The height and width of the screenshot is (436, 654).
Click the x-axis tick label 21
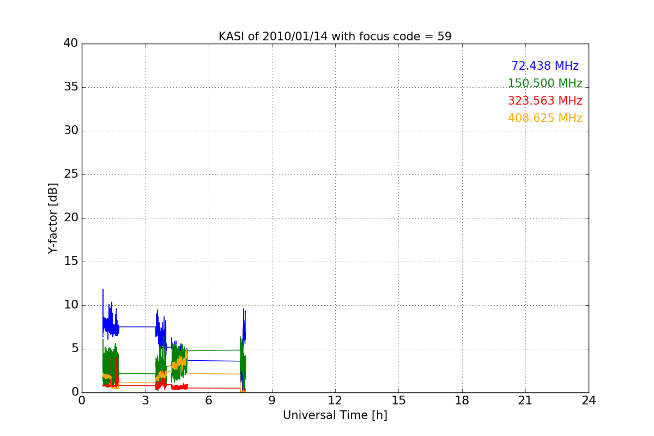pos(525,401)
